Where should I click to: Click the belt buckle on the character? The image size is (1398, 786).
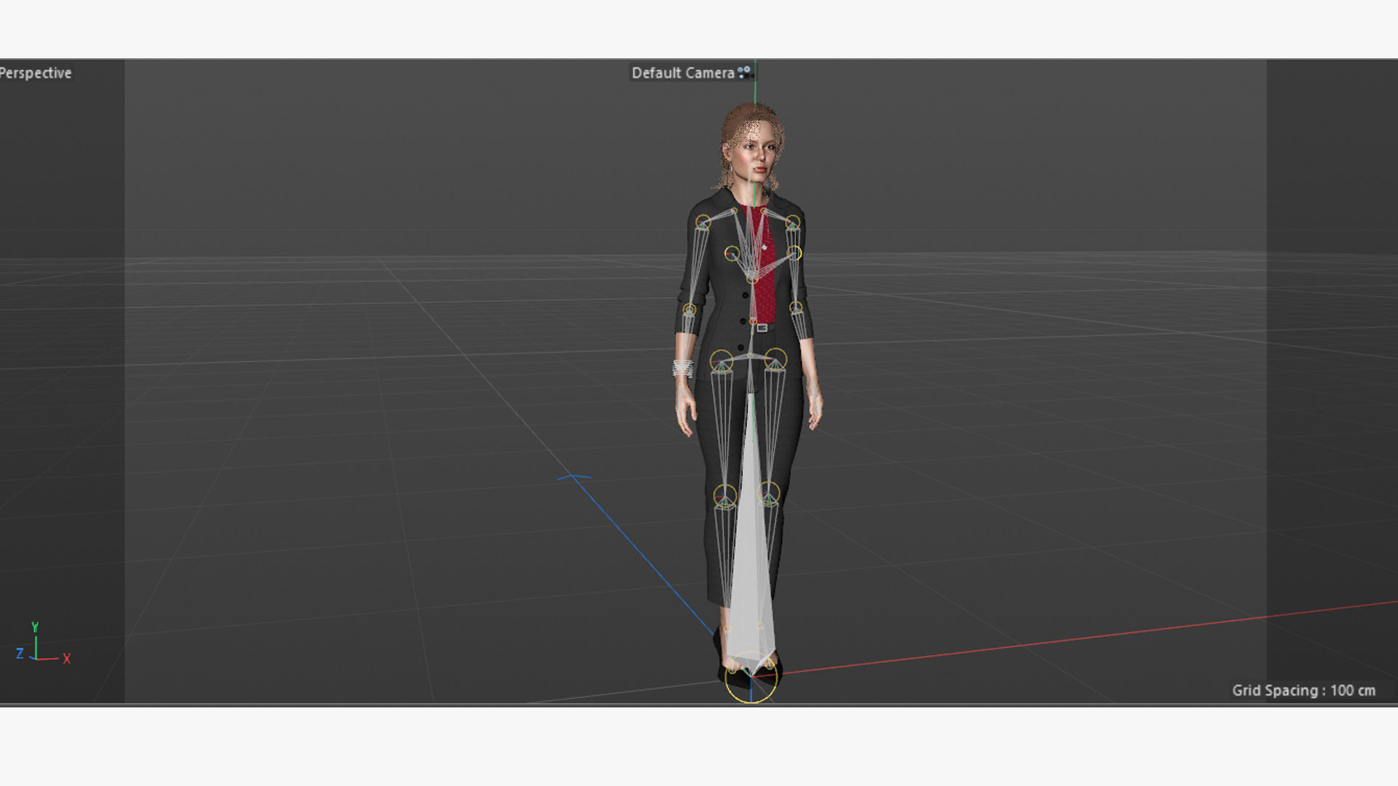point(762,328)
